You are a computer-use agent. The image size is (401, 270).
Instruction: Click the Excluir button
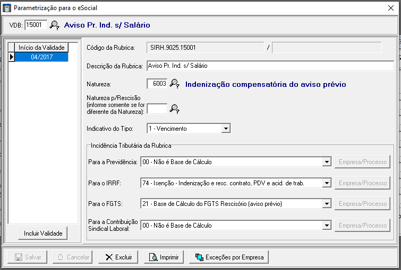[118, 257]
